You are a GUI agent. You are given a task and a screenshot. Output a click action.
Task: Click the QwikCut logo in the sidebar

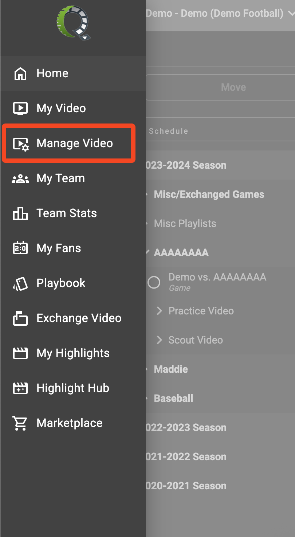pyautogui.click(x=73, y=23)
